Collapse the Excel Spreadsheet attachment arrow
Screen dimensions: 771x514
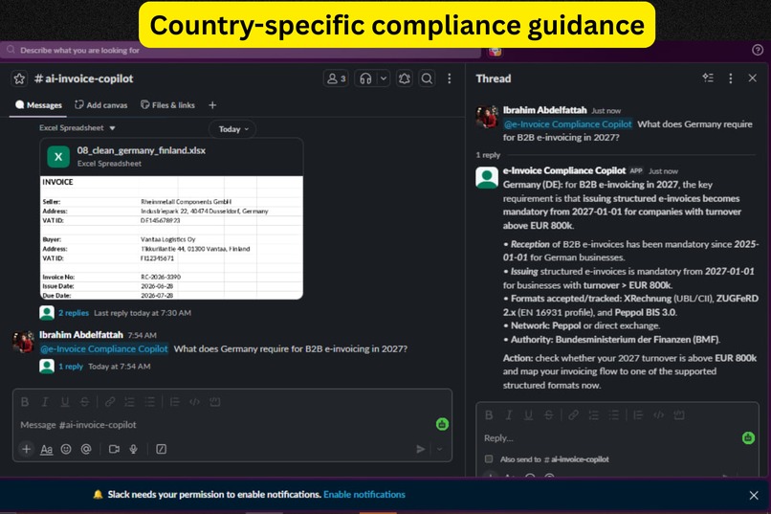(113, 128)
